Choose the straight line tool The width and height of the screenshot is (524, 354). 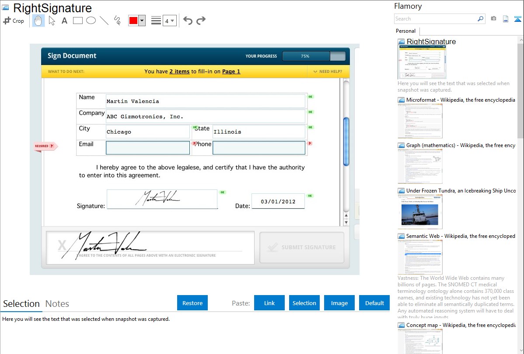(104, 21)
